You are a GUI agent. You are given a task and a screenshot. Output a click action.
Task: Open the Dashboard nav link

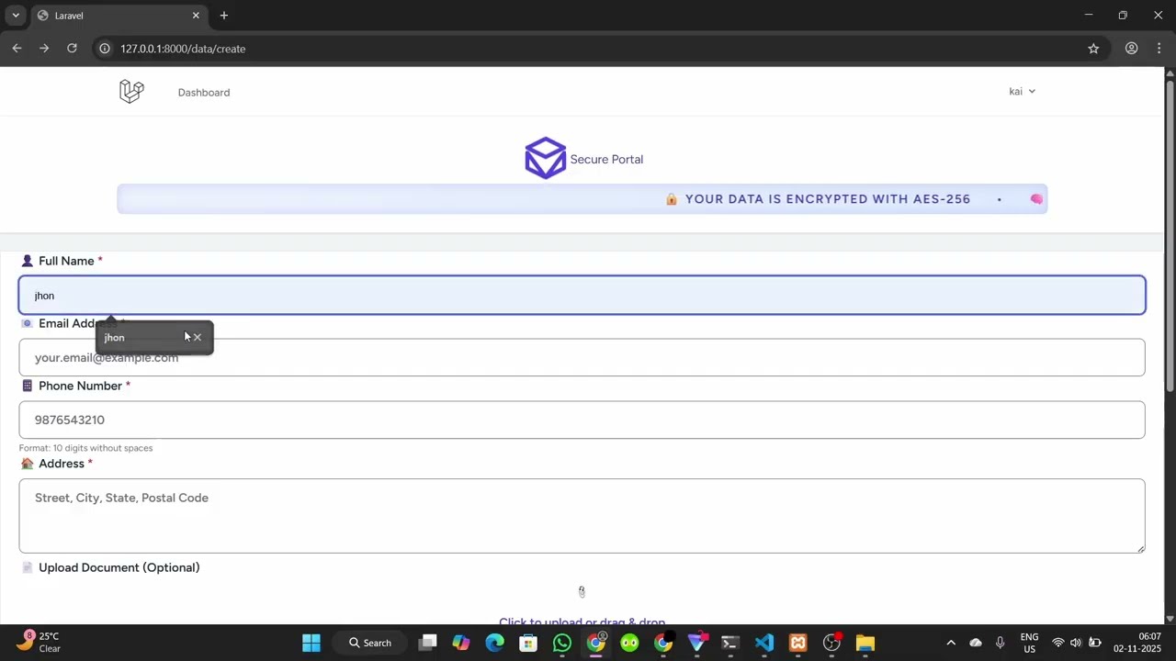pos(204,93)
